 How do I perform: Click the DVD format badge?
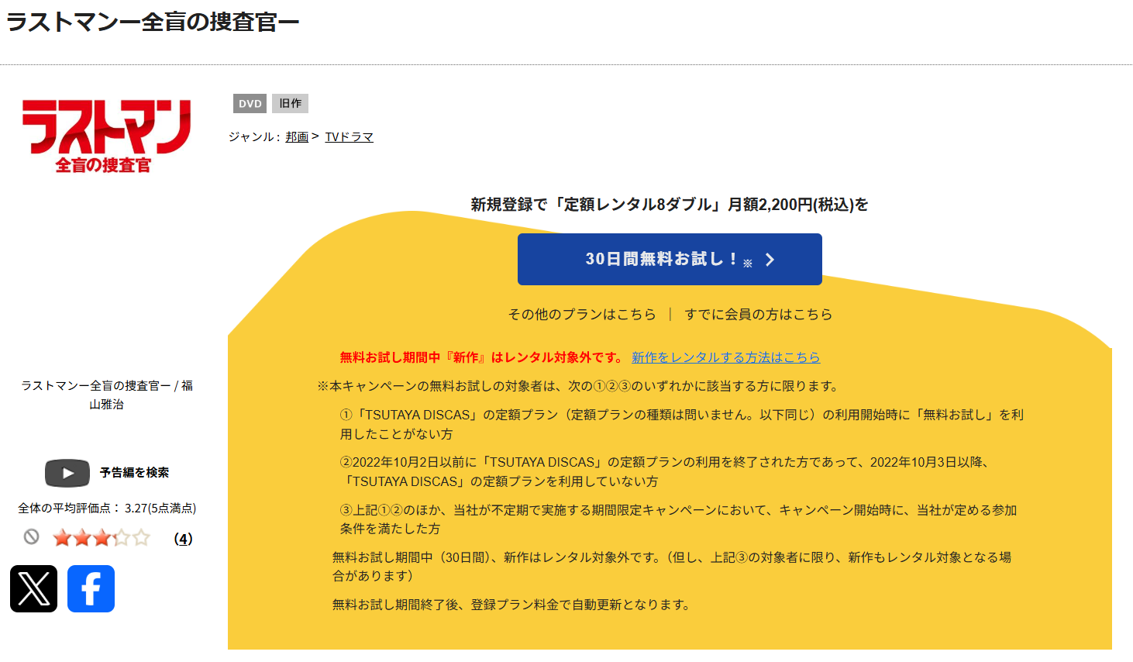click(x=250, y=103)
